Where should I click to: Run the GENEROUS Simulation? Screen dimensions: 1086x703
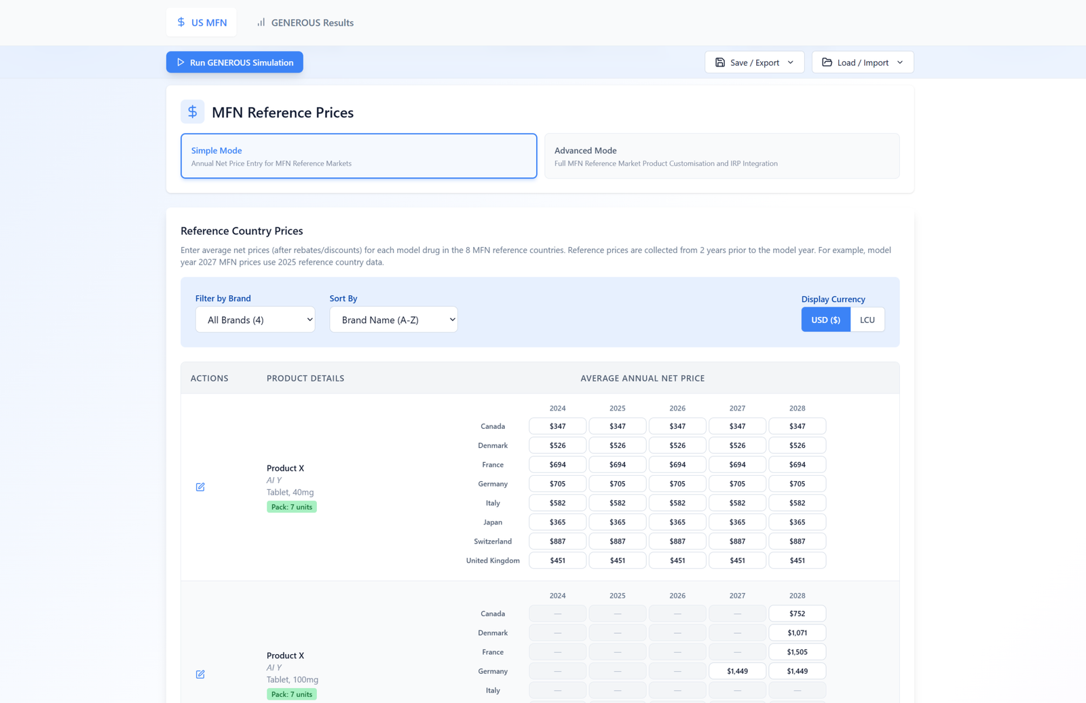tap(234, 62)
